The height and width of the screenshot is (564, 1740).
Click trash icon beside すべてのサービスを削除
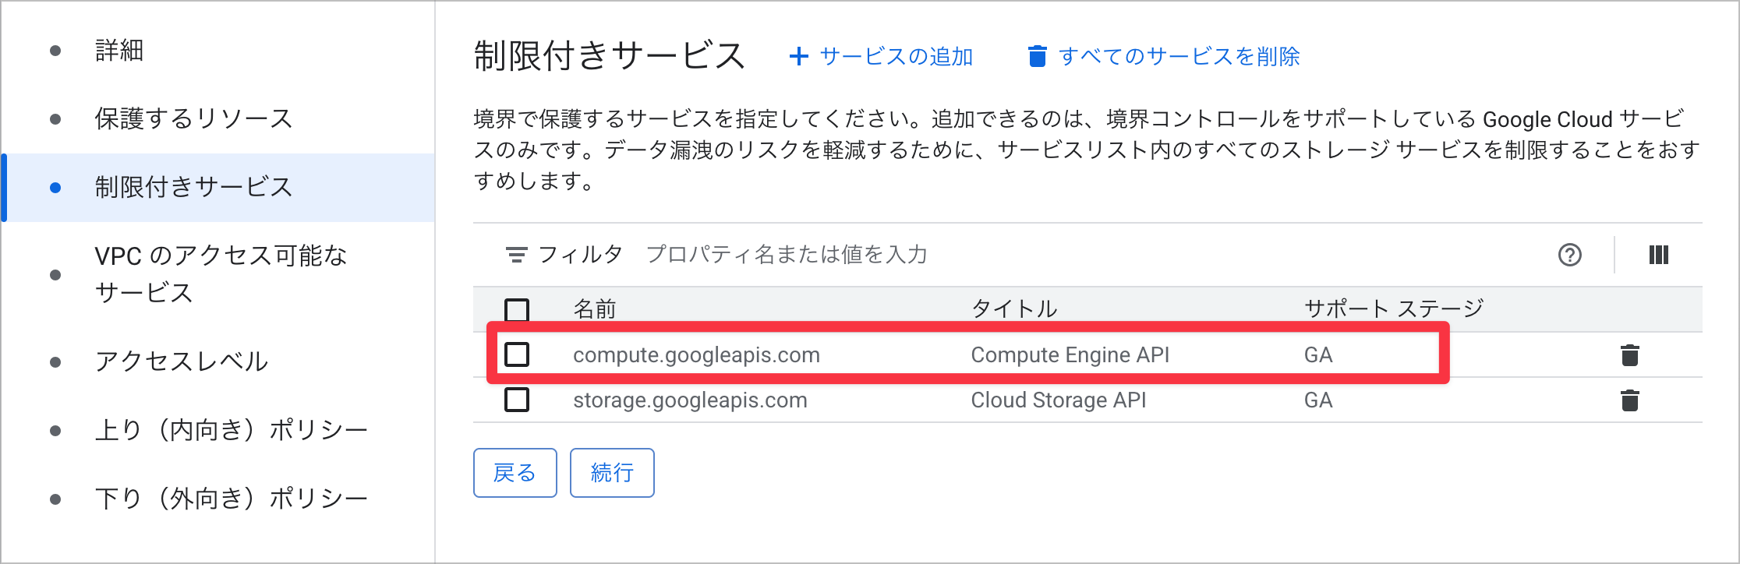(1037, 56)
